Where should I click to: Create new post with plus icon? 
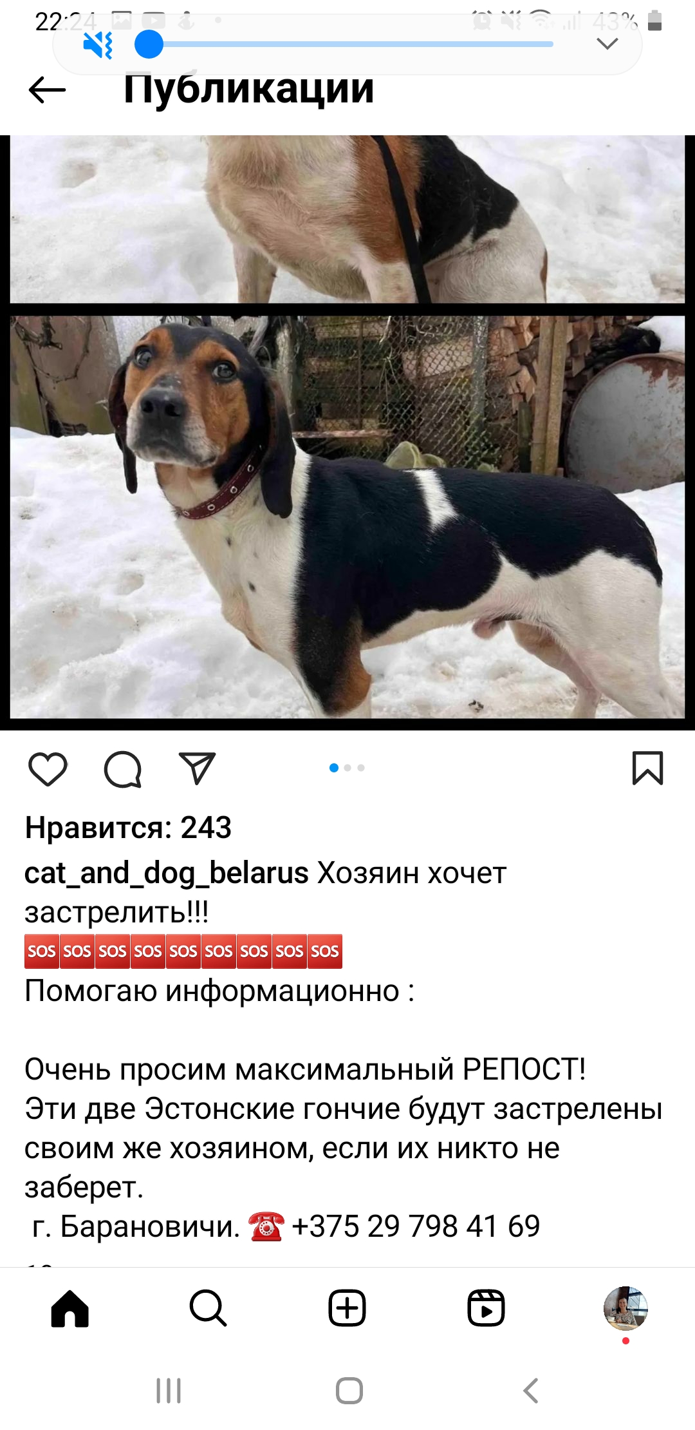[347, 1308]
